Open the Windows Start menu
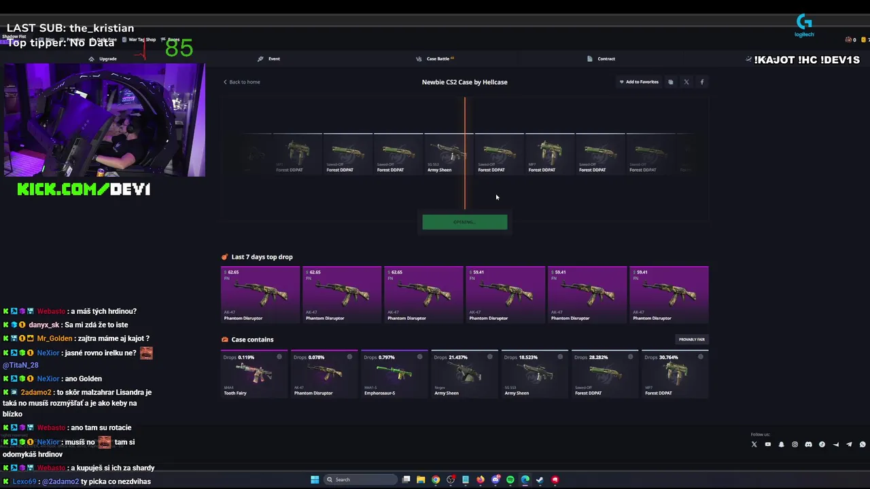870x489 pixels. (315, 479)
